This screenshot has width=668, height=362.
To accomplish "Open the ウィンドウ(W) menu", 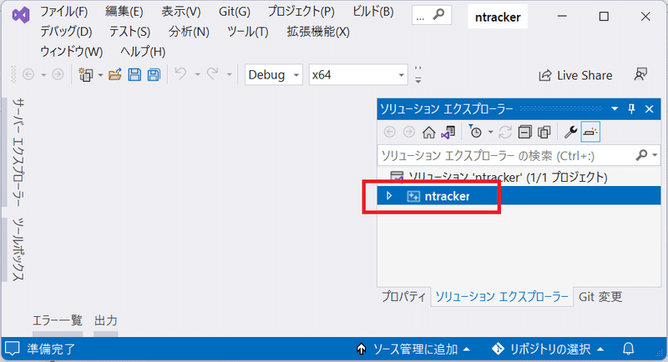I will 71,52.
